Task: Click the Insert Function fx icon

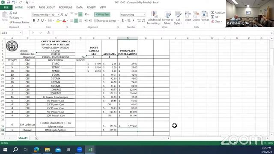Action: point(48,33)
